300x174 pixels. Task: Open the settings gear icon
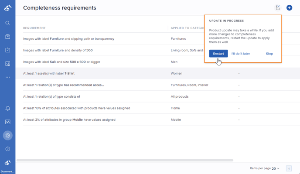click(x=8, y=135)
